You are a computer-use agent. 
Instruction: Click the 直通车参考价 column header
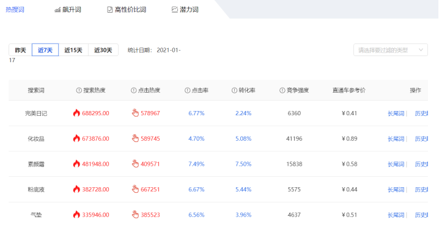[349, 90]
